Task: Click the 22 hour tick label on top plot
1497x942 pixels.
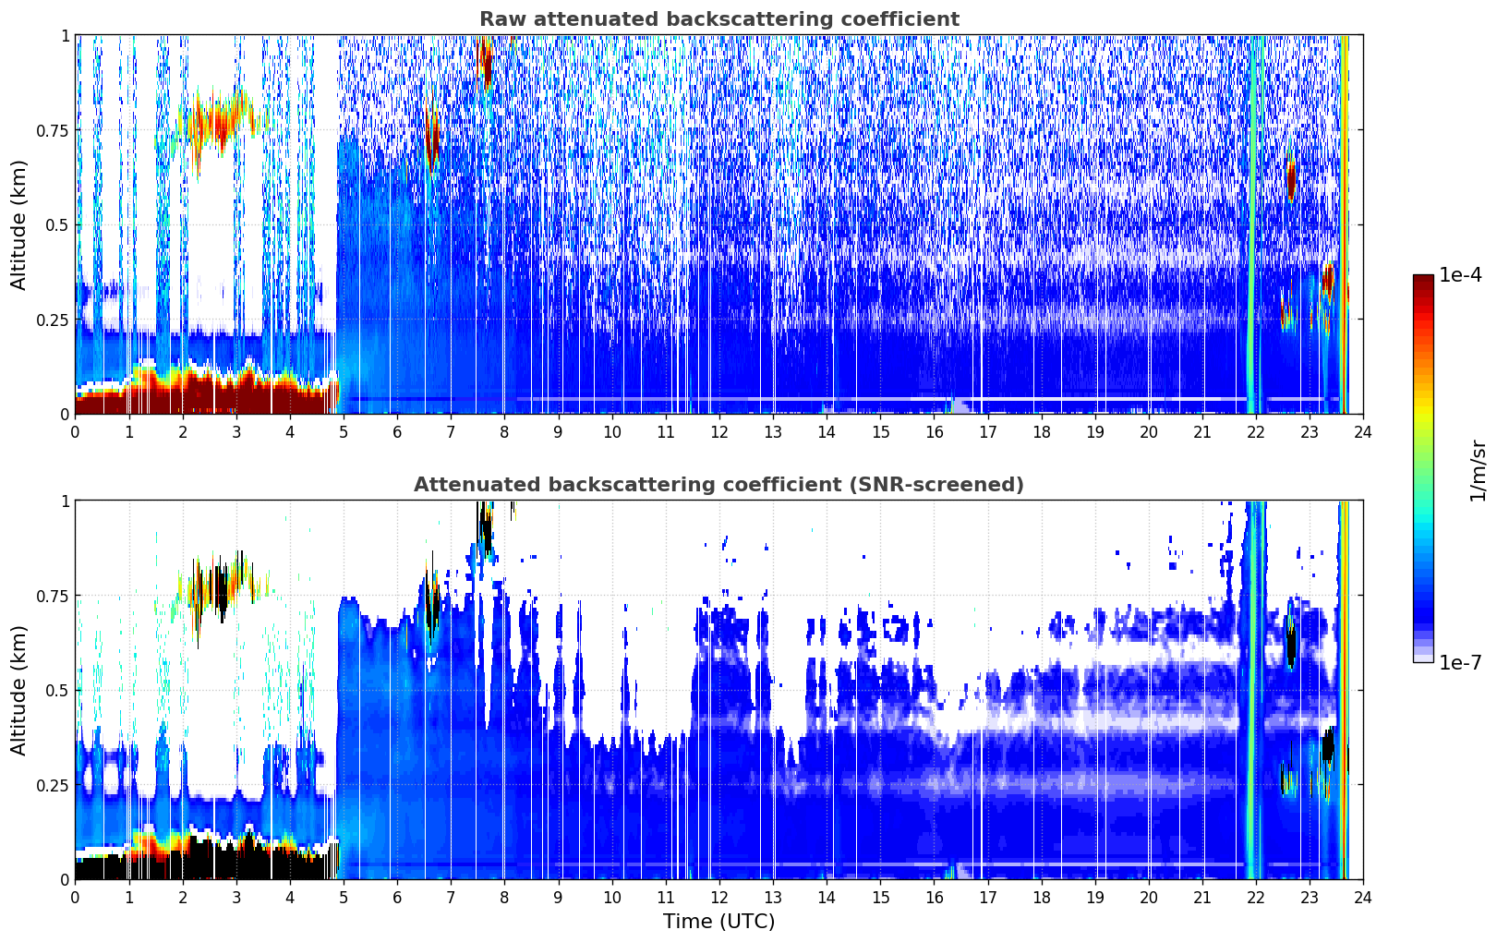Action: point(1256,431)
